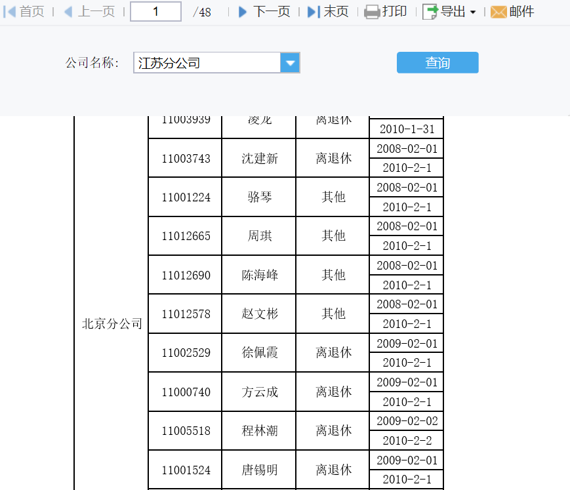The image size is (570, 490).
Task: Click 其他 in 骆琴's row
Action: (333, 197)
